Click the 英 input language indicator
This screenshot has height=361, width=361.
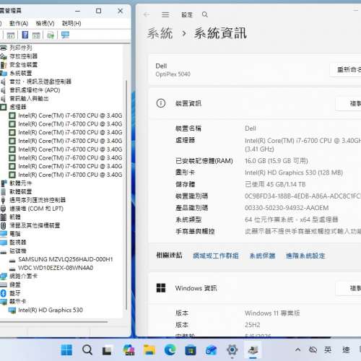328,349
